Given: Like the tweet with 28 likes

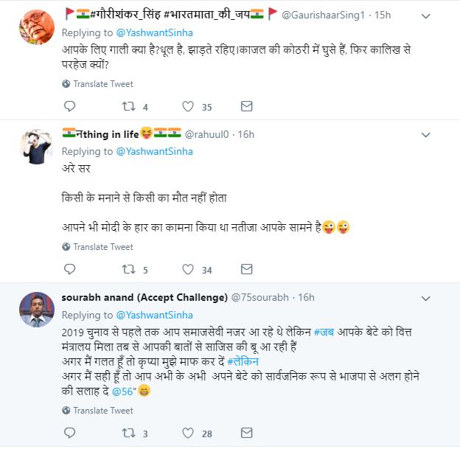Looking at the screenshot, I should click(187, 434).
